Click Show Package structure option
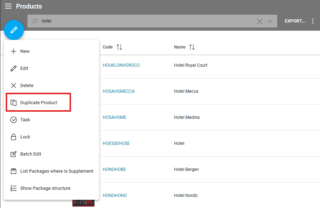The width and height of the screenshot is (320, 208). (x=45, y=188)
